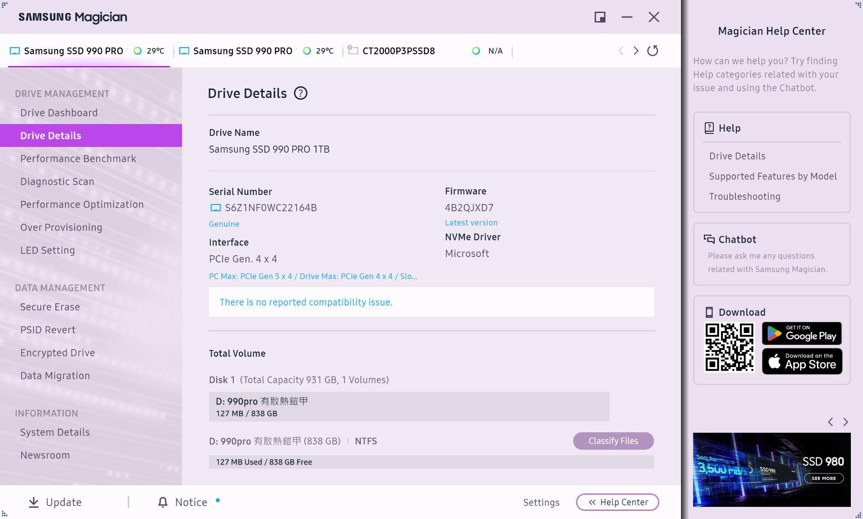The image size is (863, 519).
Task: Open Supported Features by Model help topic
Action: (x=773, y=176)
